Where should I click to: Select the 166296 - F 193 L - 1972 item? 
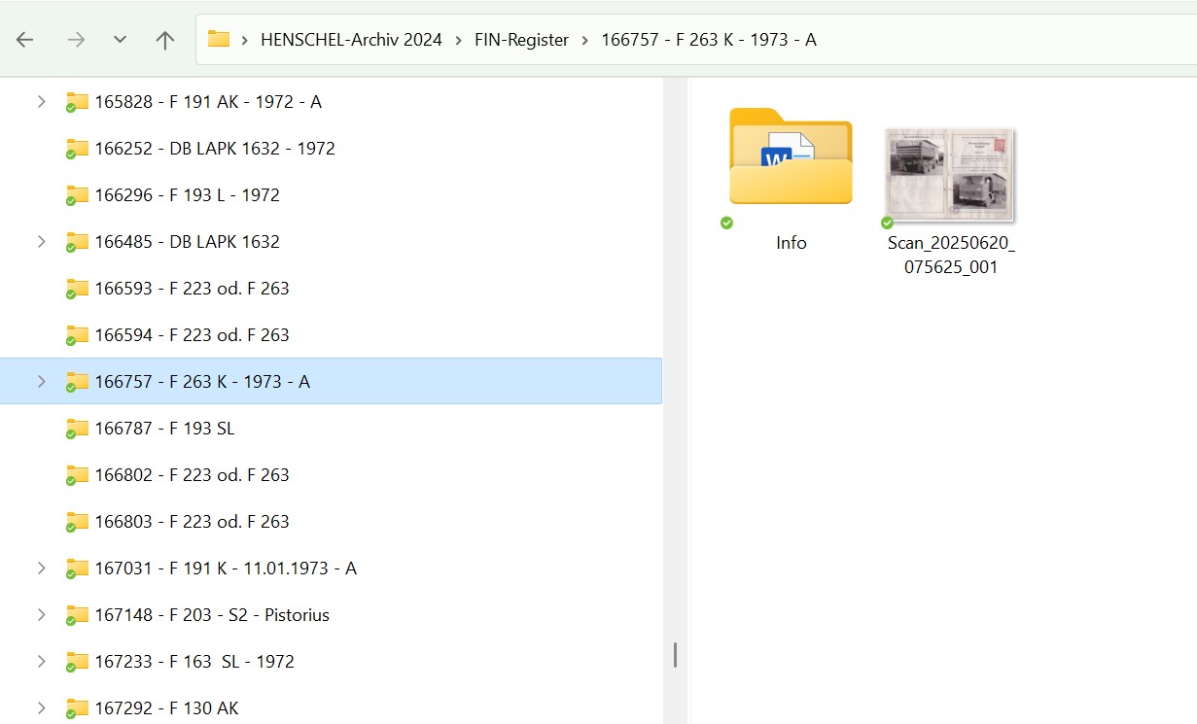187,195
